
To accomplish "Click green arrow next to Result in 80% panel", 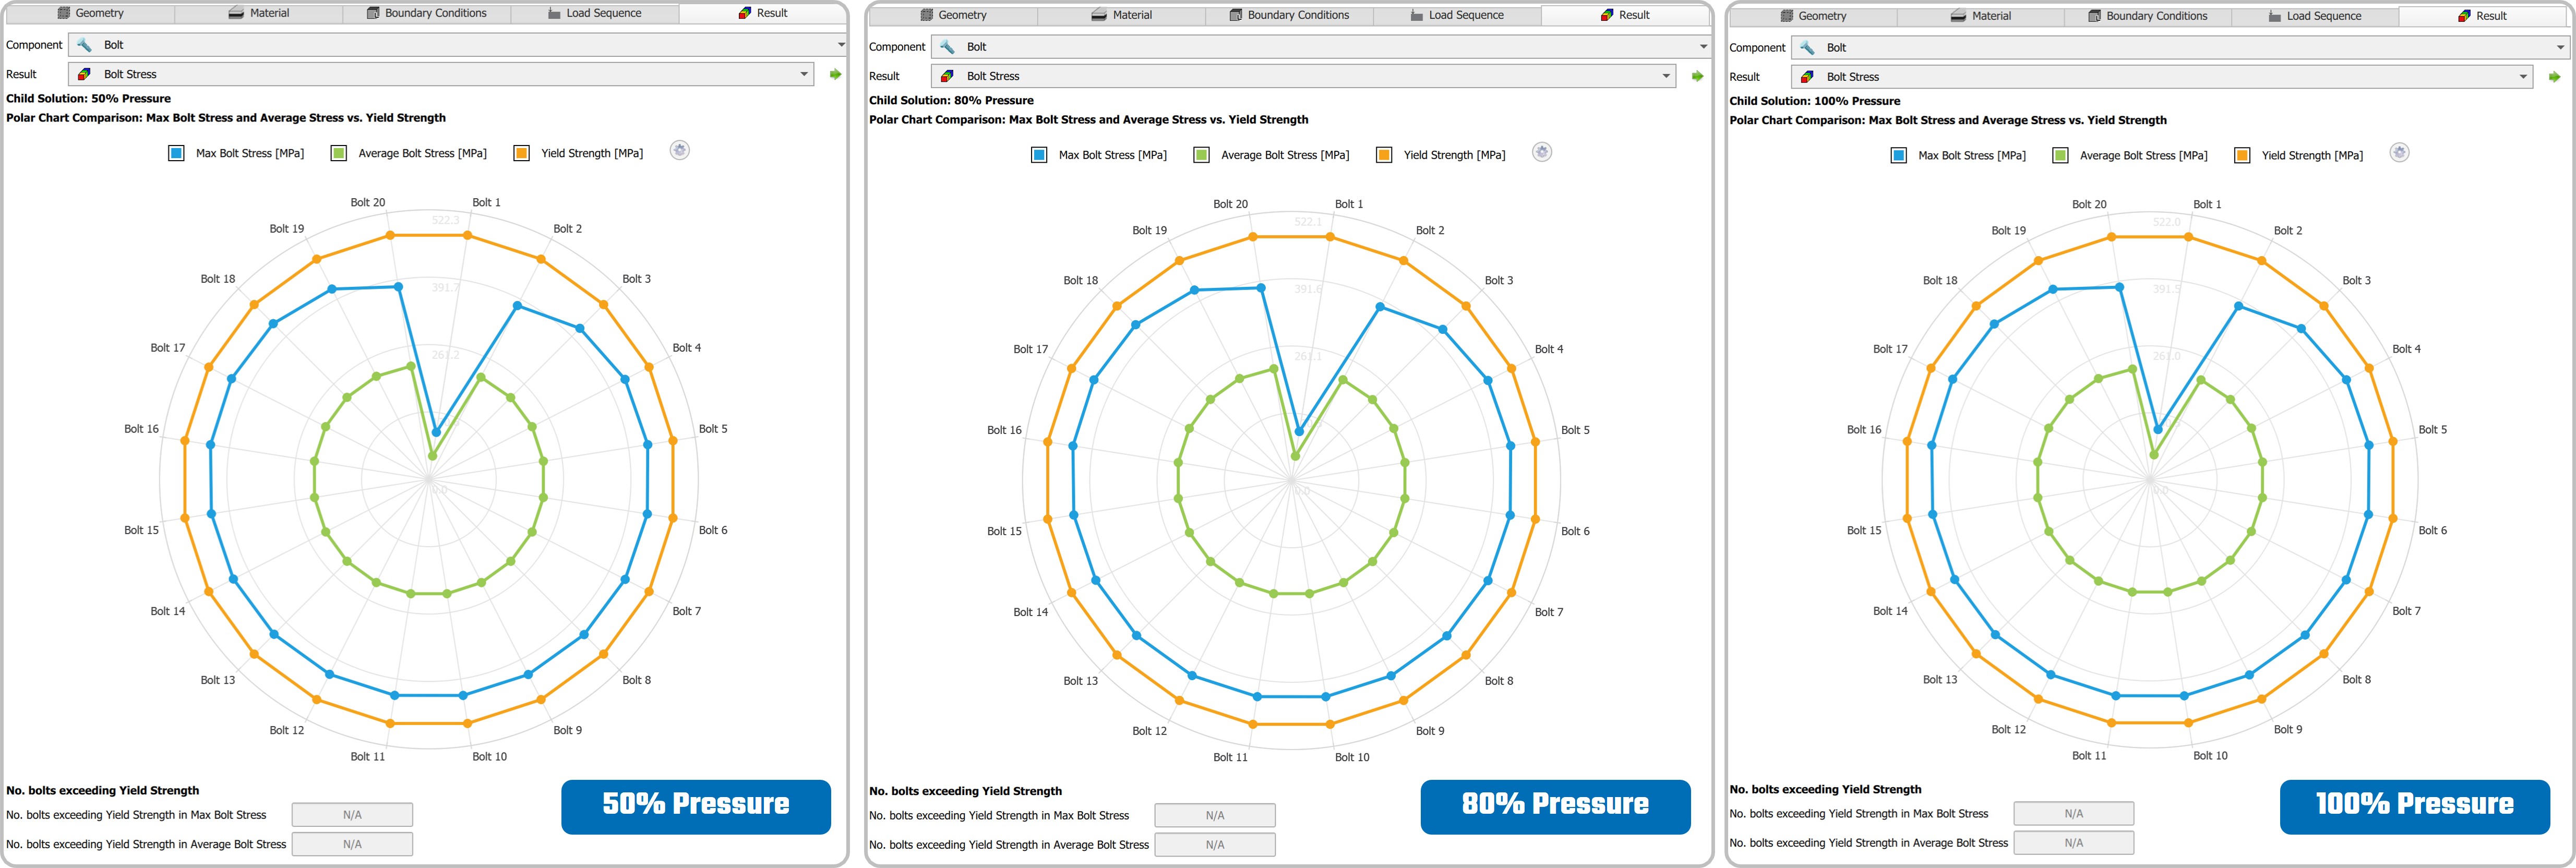I will [x=1697, y=76].
